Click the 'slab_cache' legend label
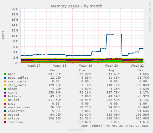 tap(17, 85)
